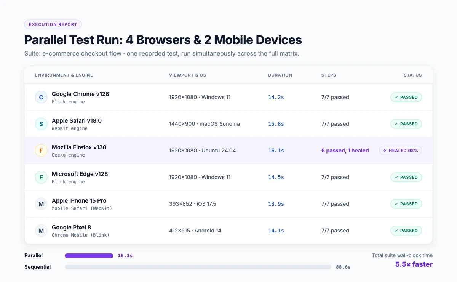This screenshot has width=457, height=282.
Task: Click the 14.1s duration value
Action: (276, 231)
